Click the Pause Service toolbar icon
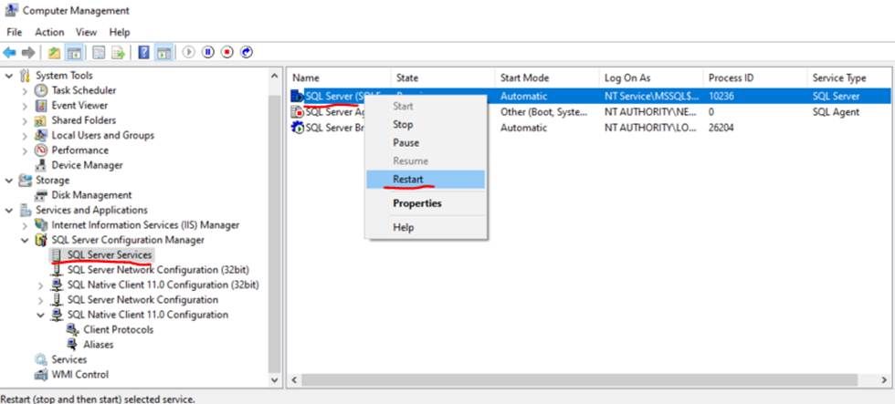 click(208, 52)
